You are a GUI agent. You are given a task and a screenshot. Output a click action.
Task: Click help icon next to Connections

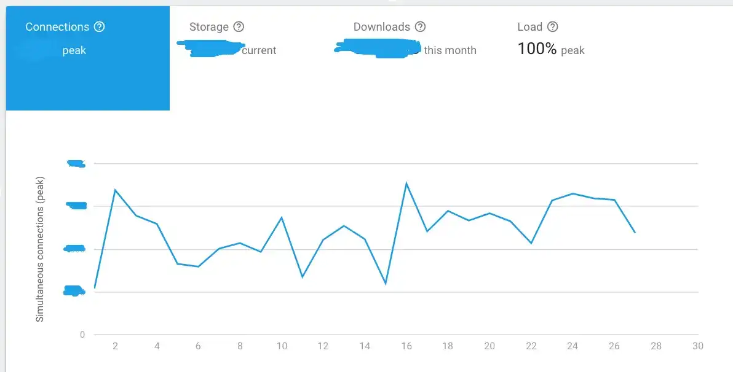(99, 26)
